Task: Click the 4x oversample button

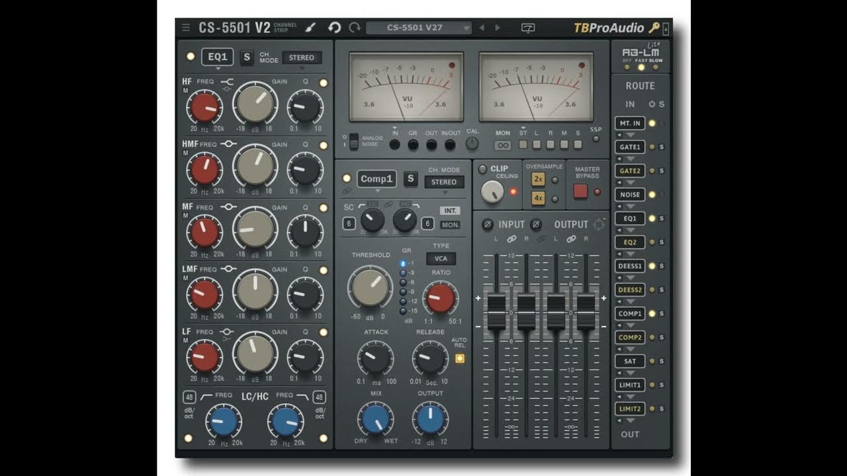Action: [539, 198]
